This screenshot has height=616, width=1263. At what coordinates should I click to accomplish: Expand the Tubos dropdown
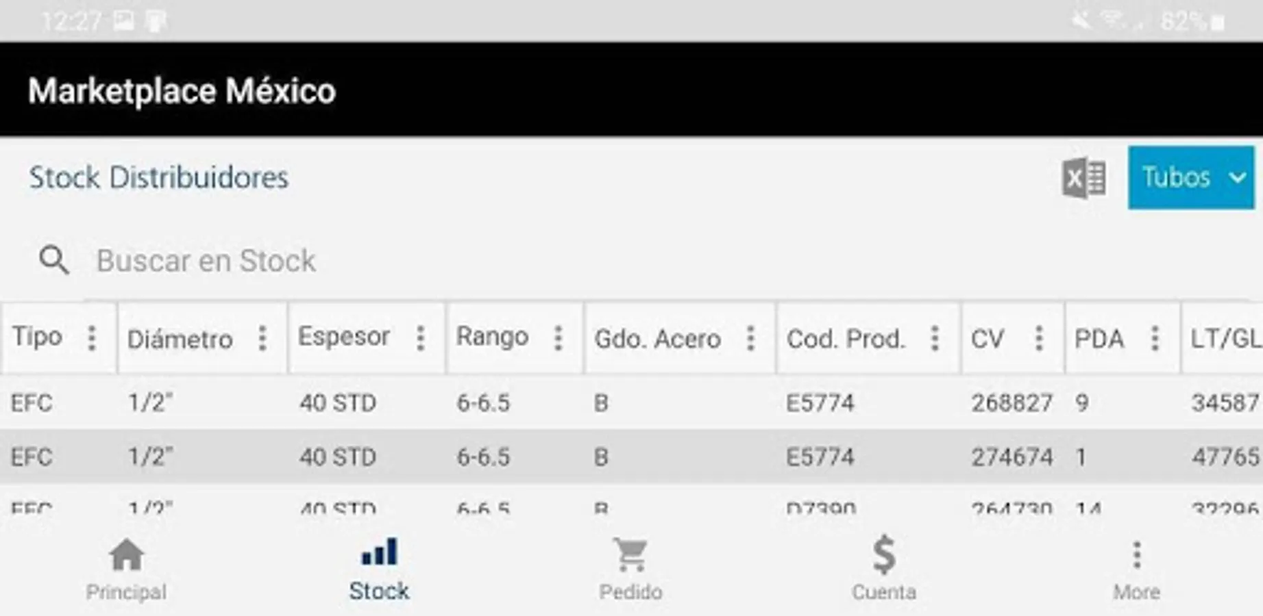pos(1191,178)
